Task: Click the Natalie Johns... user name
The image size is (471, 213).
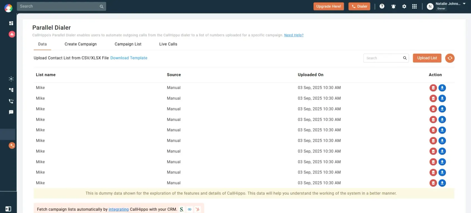Action: click(x=448, y=4)
